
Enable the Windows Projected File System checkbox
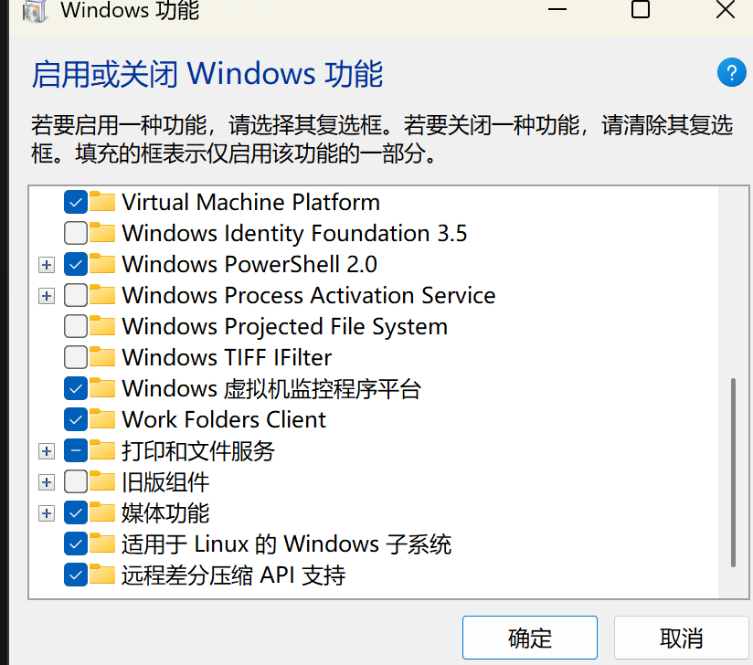tap(77, 326)
